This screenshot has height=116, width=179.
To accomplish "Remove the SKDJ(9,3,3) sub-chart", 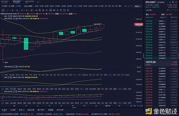I will [x=17, y=67].
